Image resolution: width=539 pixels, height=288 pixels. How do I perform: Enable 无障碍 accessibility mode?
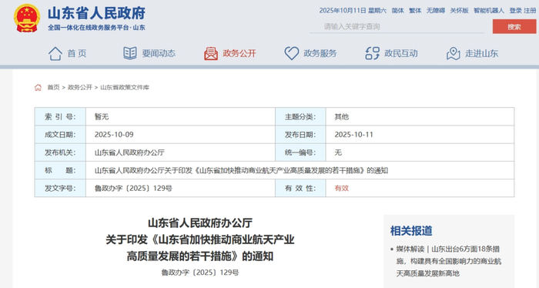coord(436,11)
